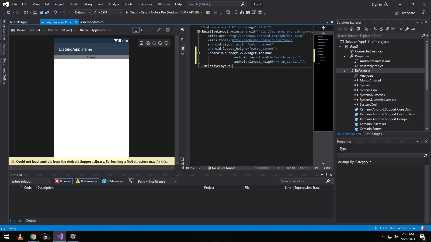This screenshot has width=431, height=242.
Task: Open the Build + IntelliSense dropdown
Action: pos(157,181)
